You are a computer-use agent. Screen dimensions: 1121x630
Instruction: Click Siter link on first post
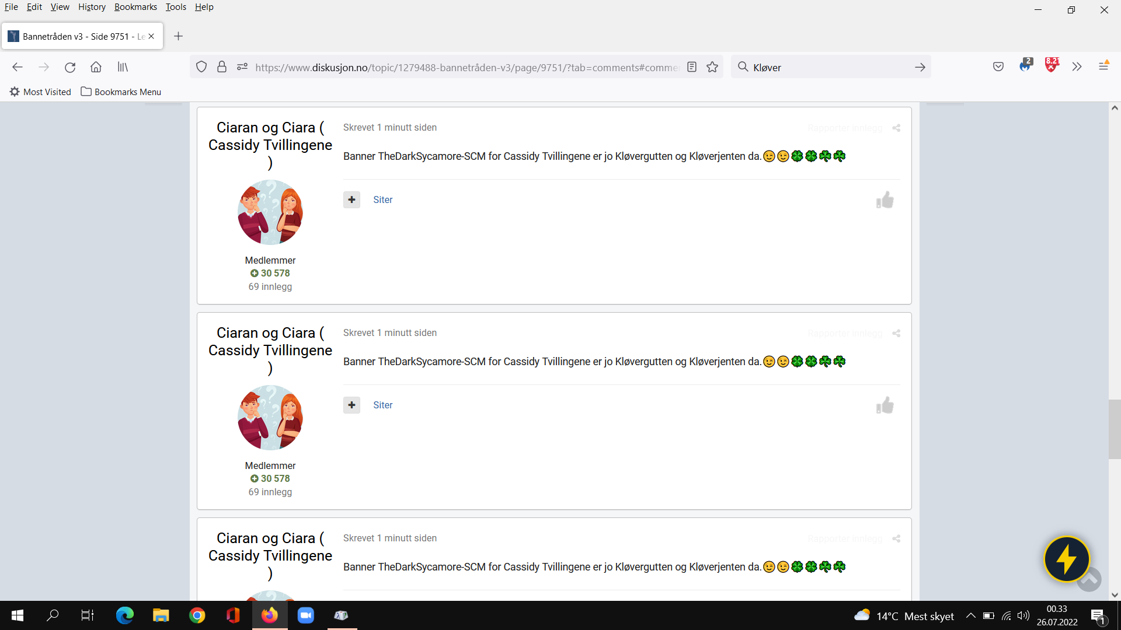click(383, 199)
